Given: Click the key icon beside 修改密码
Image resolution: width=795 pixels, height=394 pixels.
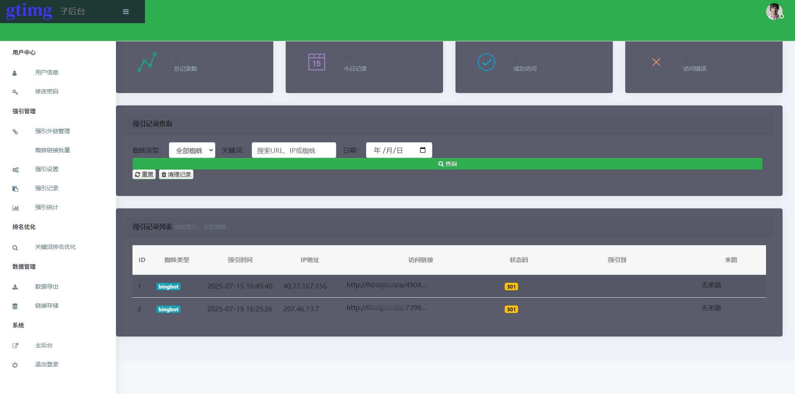Looking at the screenshot, I should pos(15,92).
